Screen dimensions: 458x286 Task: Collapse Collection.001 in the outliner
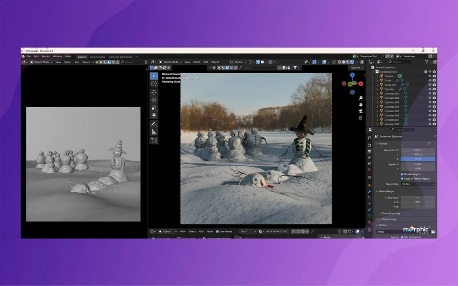(x=373, y=72)
